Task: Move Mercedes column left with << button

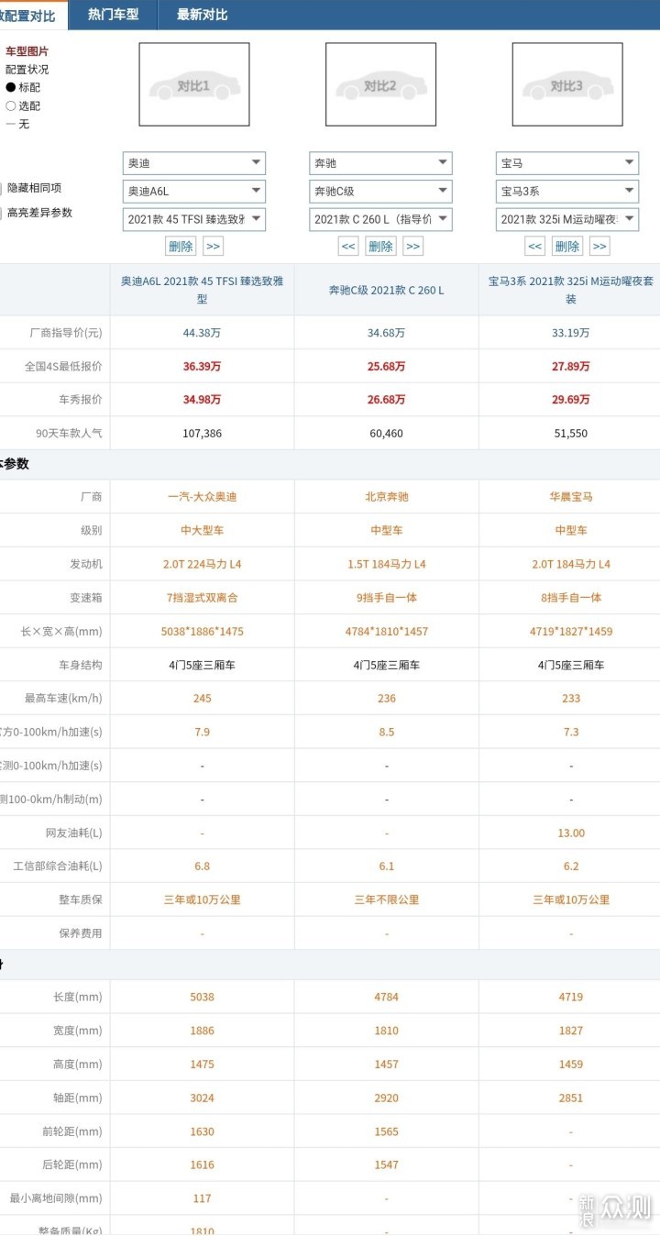Action: [x=348, y=246]
